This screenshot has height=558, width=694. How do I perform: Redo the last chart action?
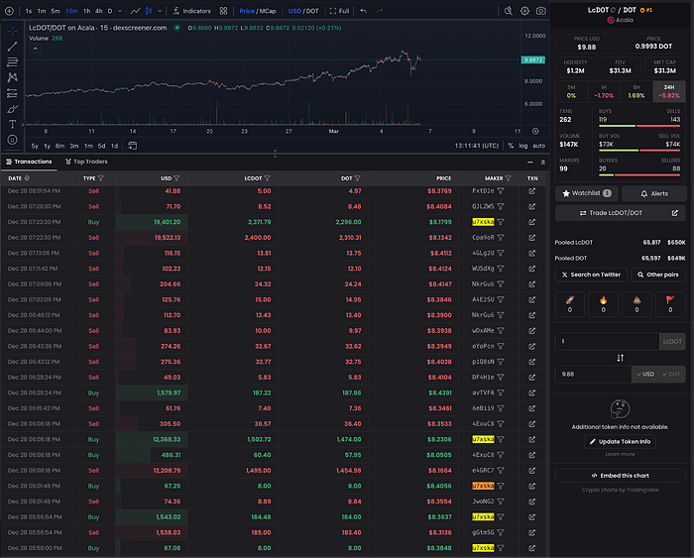[380, 11]
